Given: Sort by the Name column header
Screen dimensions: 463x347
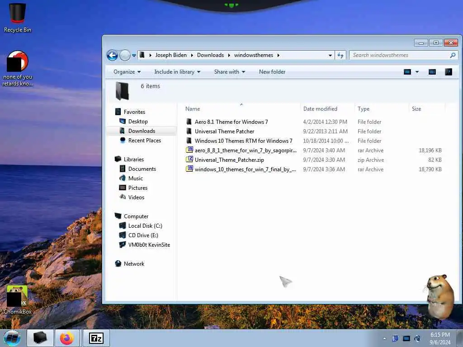Looking at the screenshot, I should (193, 109).
